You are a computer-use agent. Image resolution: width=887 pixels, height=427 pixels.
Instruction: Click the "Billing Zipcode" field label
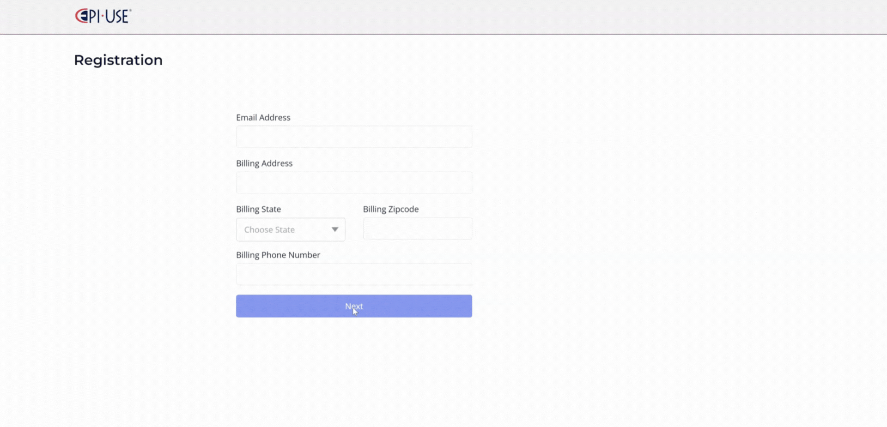tap(390, 209)
